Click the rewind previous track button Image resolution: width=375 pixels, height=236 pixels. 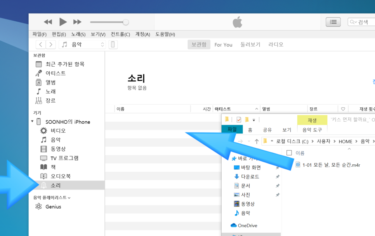(48, 22)
